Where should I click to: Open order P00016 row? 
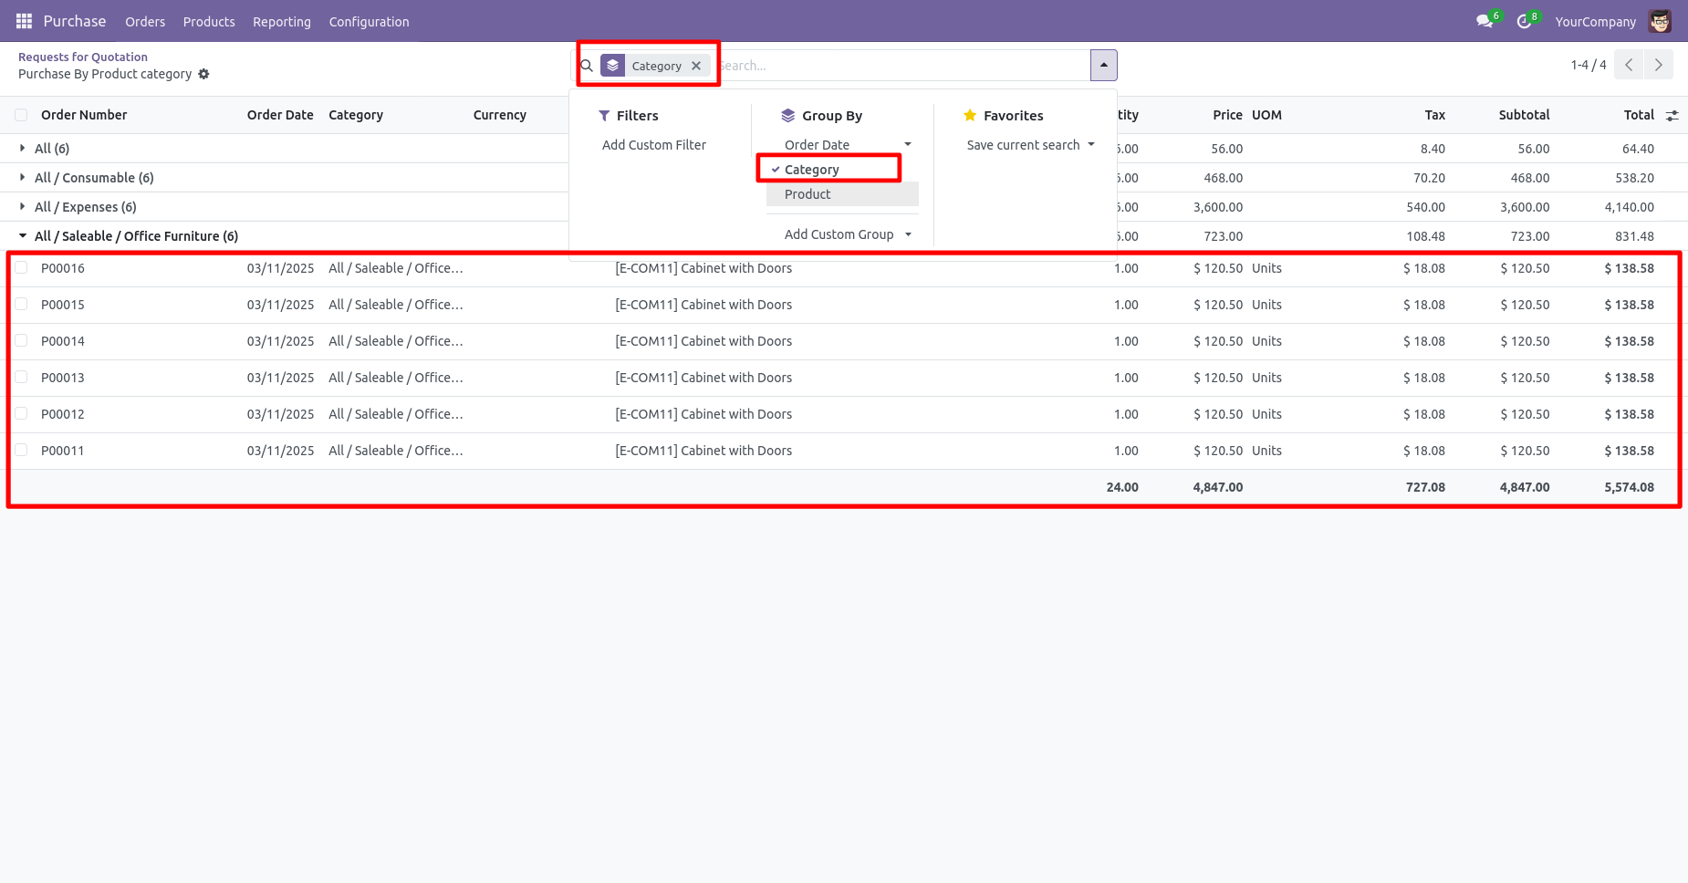pyautogui.click(x=844, y=268)
